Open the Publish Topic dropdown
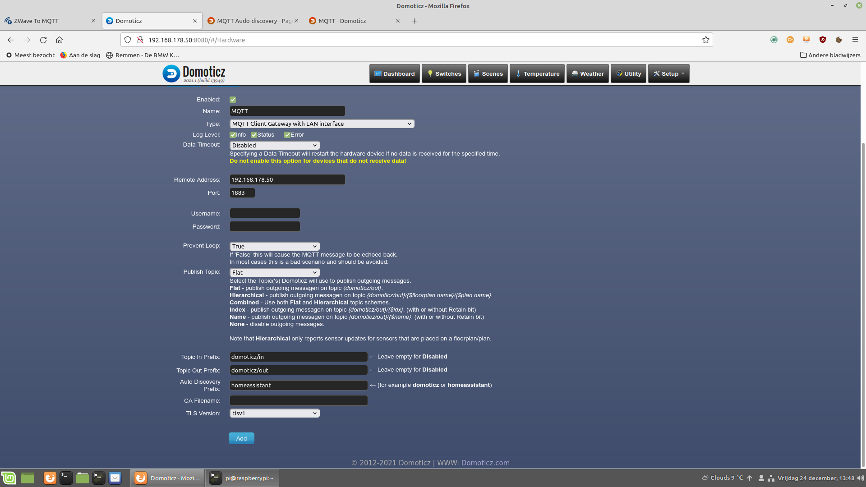 click(275, 272)
